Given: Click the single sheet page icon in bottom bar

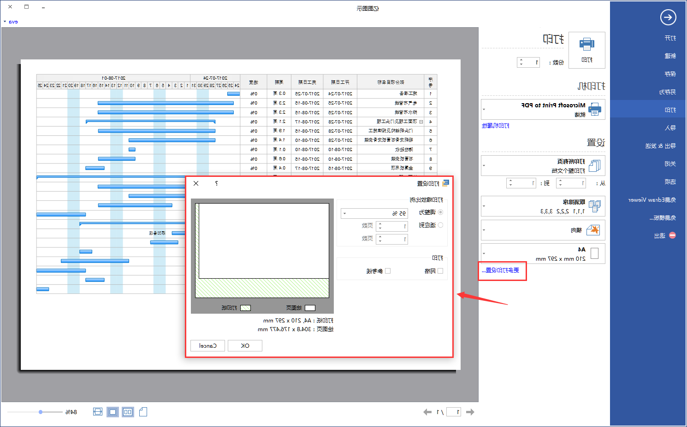Looking at the screenshot, I should tap(143, 412).
